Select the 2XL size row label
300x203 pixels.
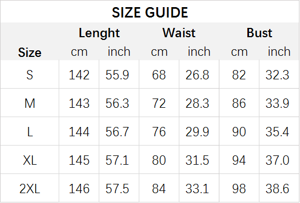pyautogui.click(x=30, y=189)
